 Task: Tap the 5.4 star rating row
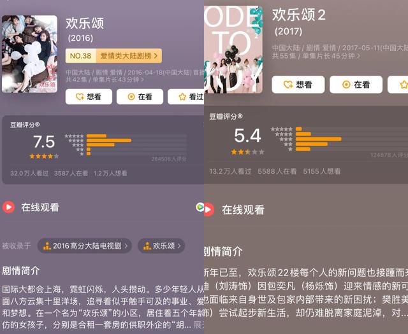pyautogui.click(x=248, y=152)
